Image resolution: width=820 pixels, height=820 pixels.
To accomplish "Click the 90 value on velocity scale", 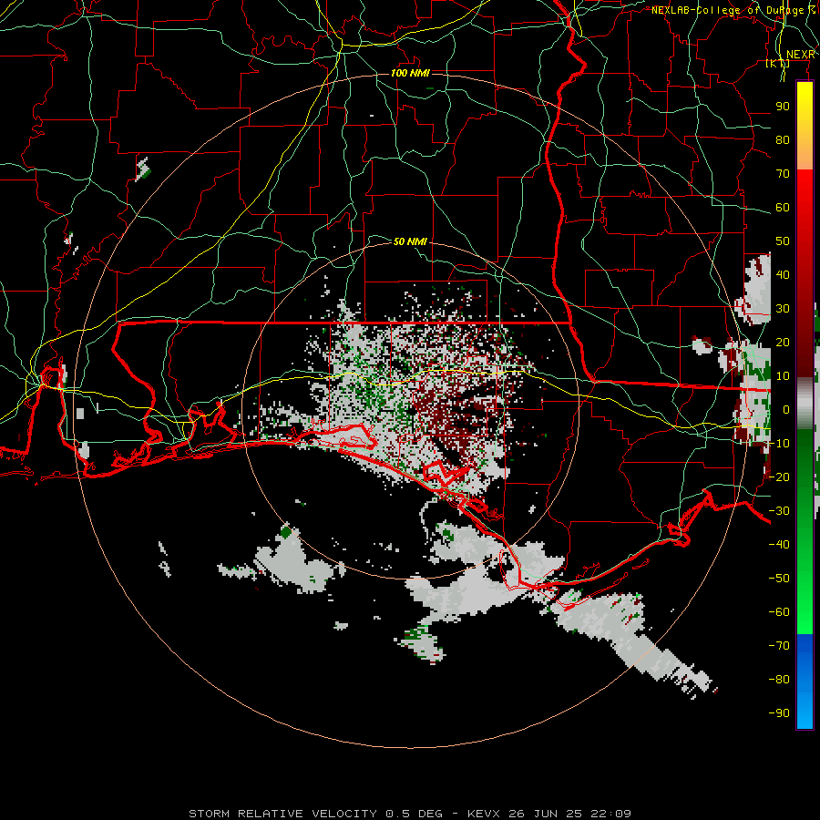I will pyautogui.click(x=783, y=107).
